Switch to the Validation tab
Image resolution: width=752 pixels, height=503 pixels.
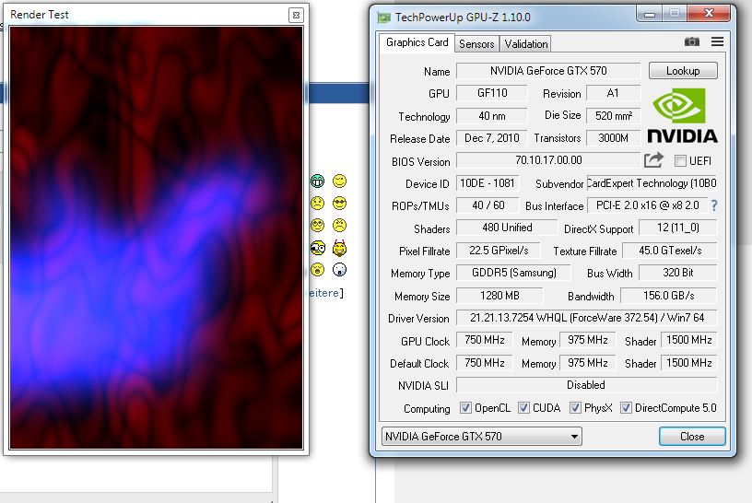(525, 43)
